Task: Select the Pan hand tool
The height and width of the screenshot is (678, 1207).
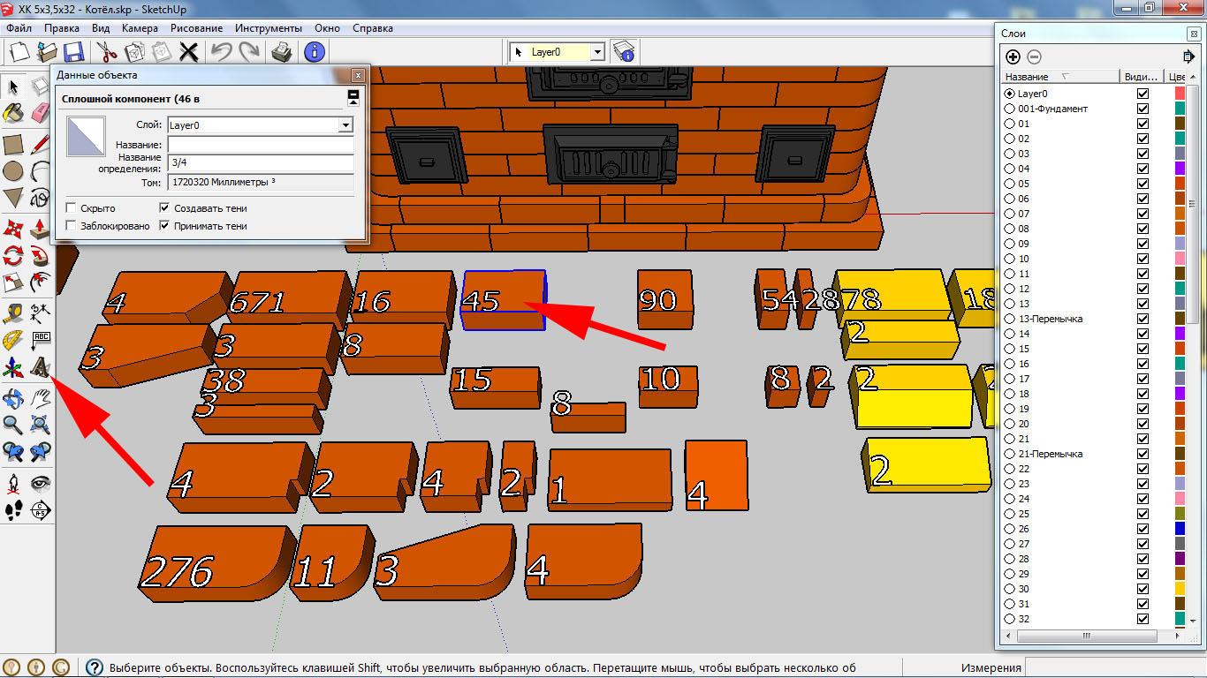Action: click(x=40, y=397)
